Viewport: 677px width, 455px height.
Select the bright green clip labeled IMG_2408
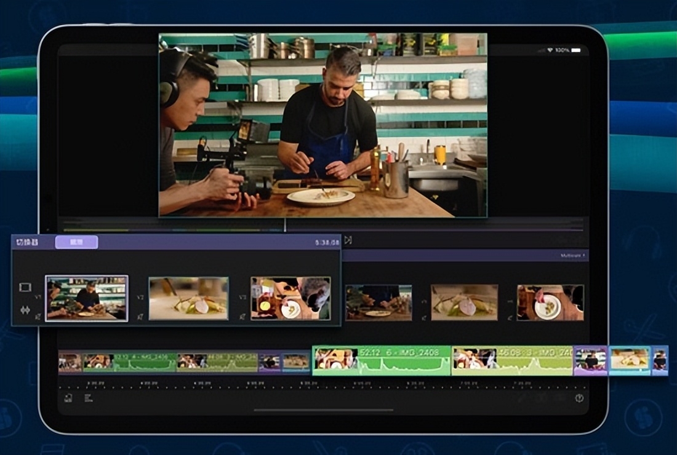(x=382, y=360)
